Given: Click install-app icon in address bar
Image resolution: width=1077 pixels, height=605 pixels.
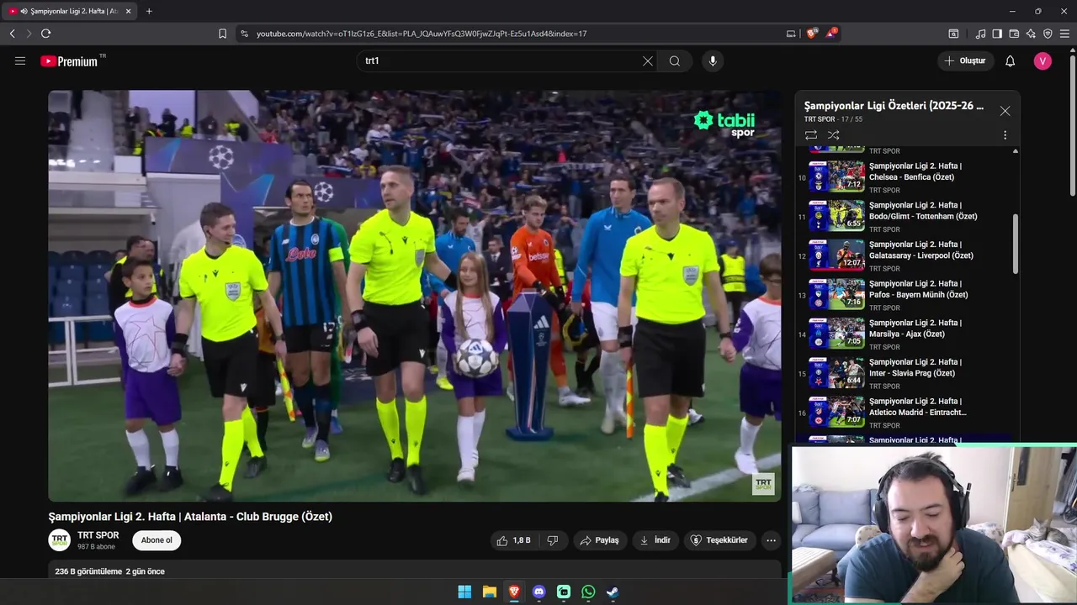Looking at the screenshot, I should click(x=791, y=34).
